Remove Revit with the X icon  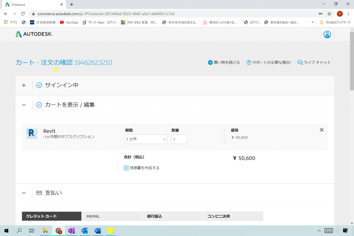coord(322,130)
